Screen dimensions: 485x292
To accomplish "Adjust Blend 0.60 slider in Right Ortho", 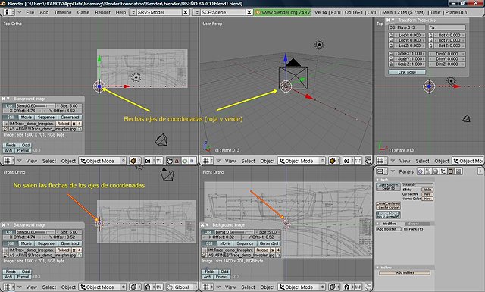I will [x=234, y=232].
